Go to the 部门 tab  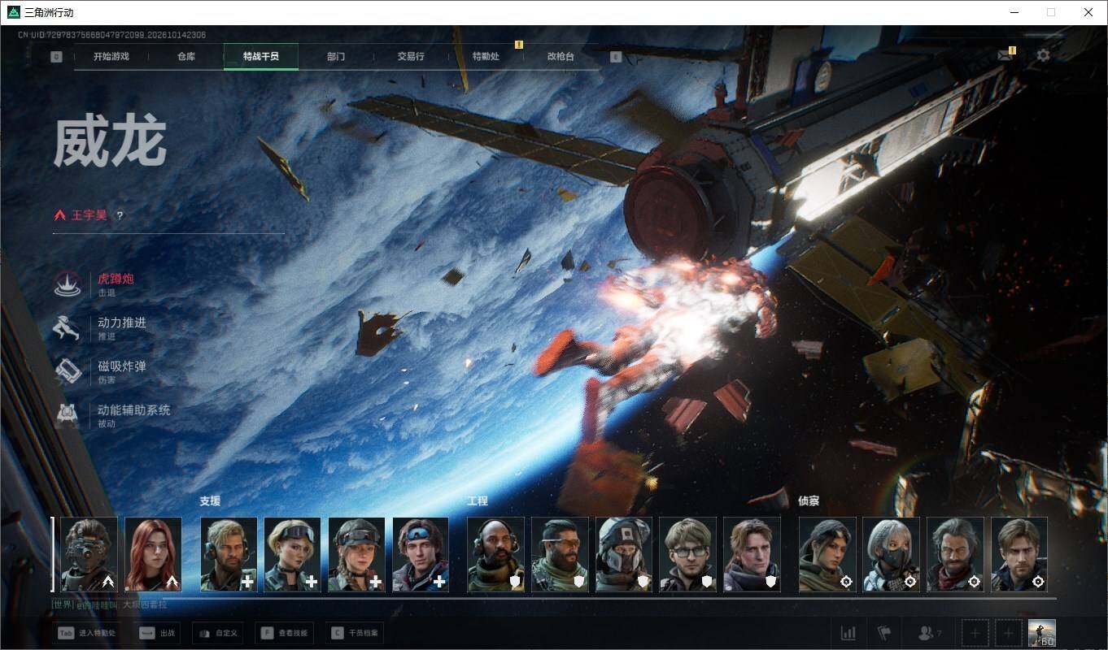click(x=336, y=57)
